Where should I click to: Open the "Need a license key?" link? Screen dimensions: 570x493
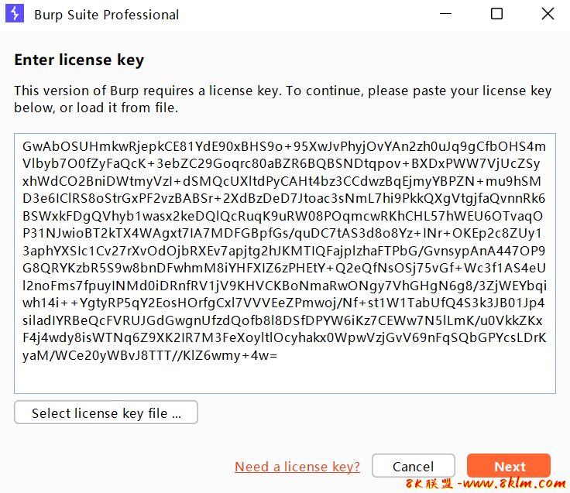click(297, 466)
